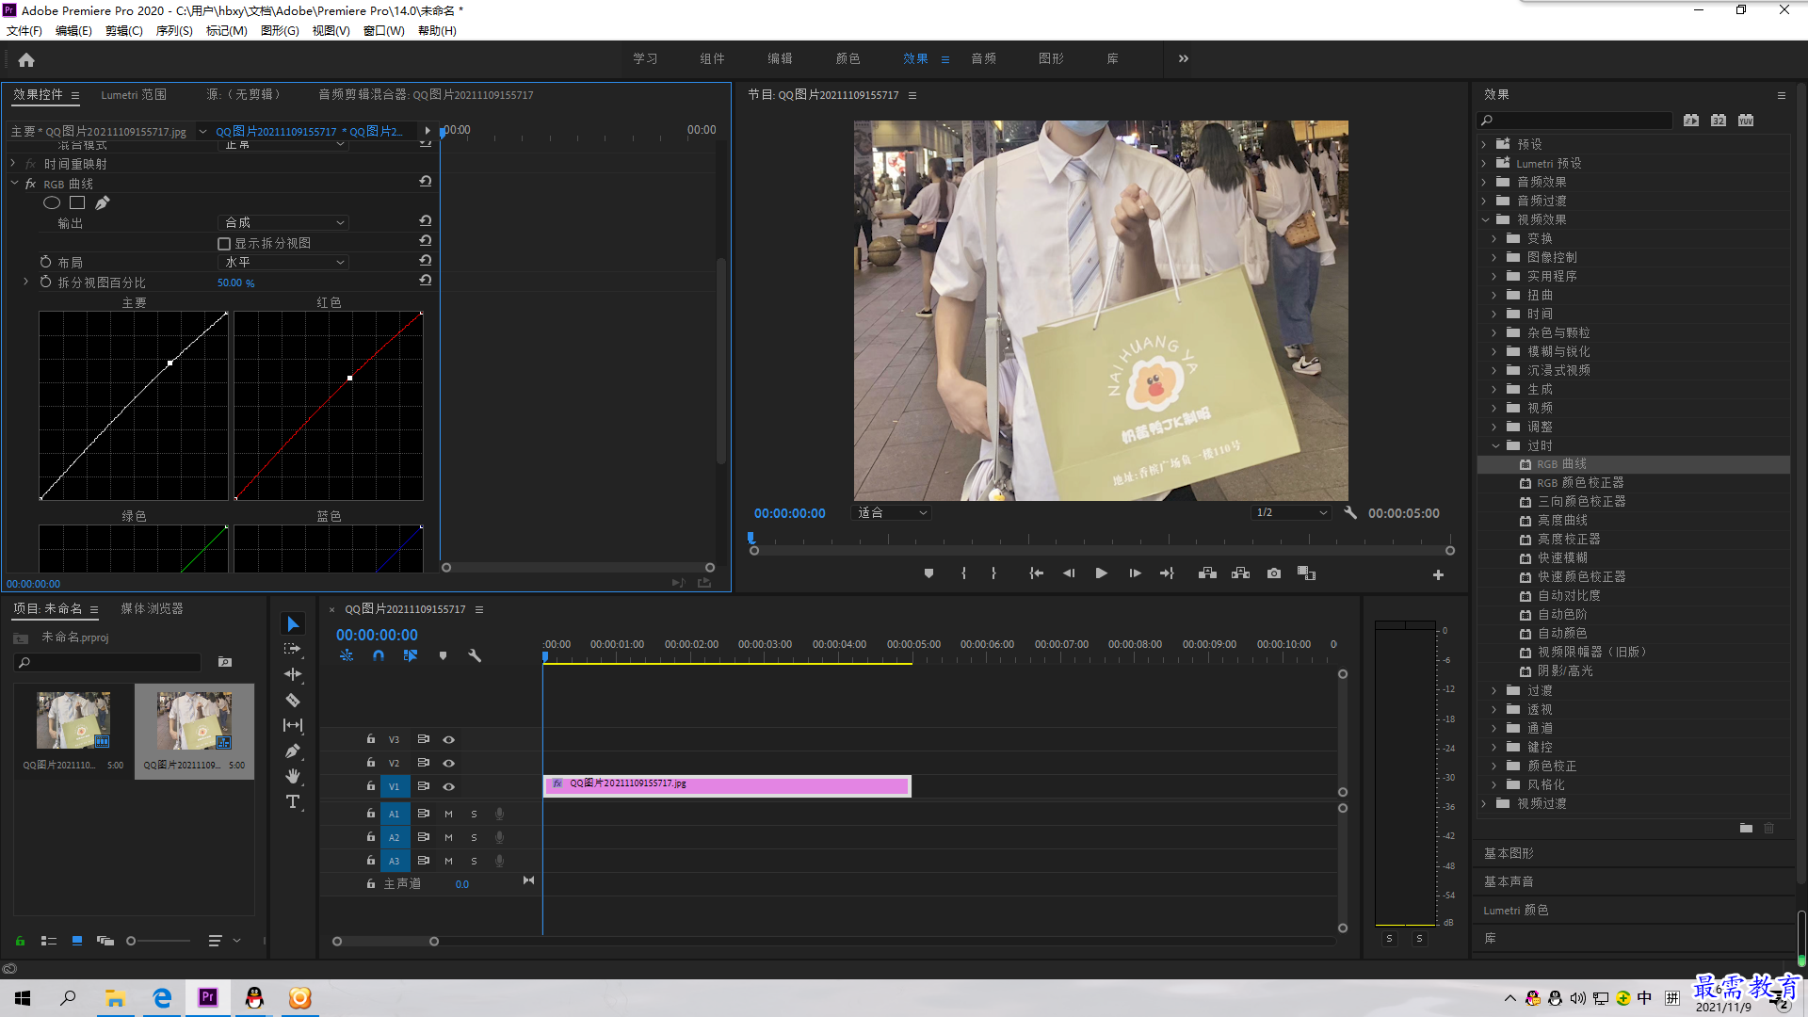The width and height of the screenshot is (1808, 1017).
Task: Select the Hand tool
Action: (x=293, y=776)
